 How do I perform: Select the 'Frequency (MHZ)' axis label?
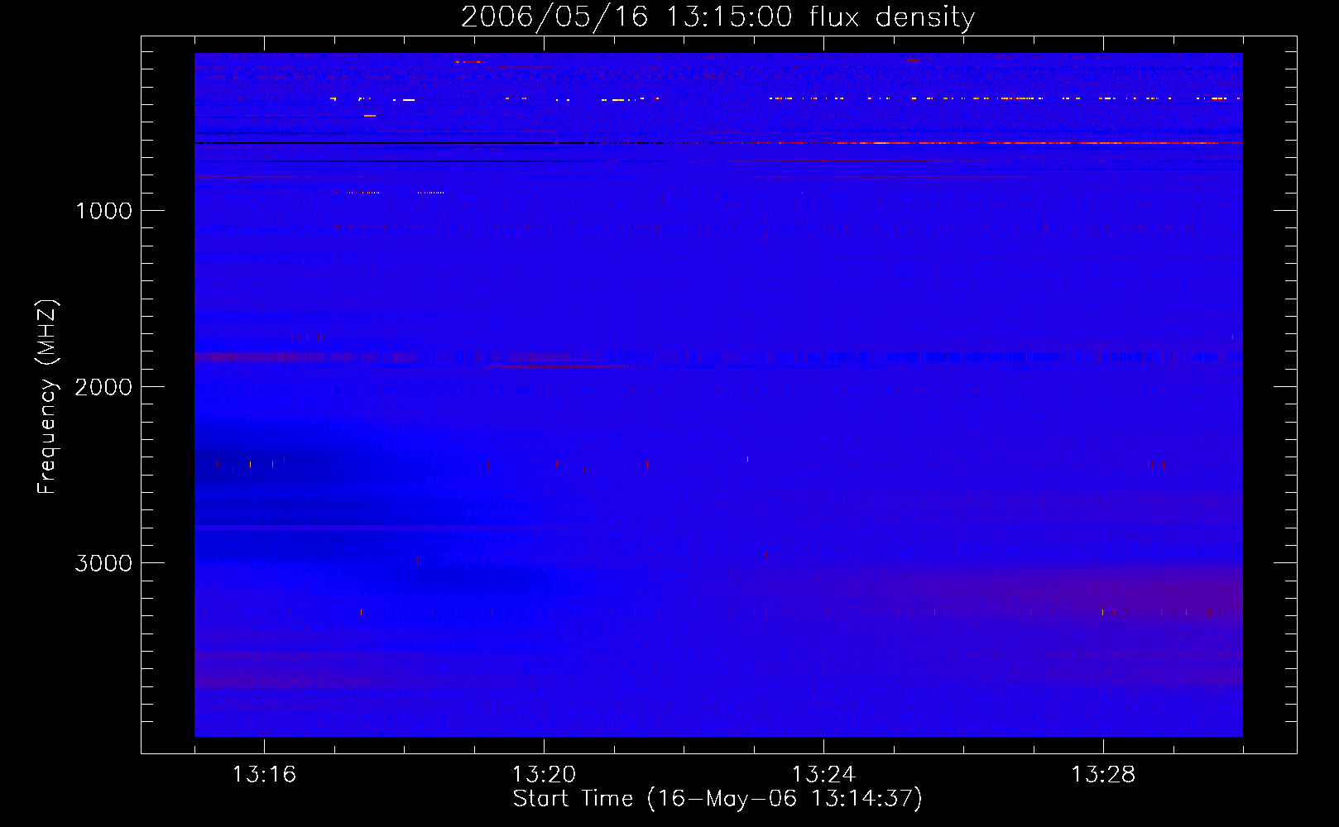click(47, 396)
